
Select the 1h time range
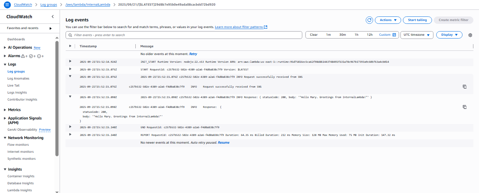[x=356, y=35]
